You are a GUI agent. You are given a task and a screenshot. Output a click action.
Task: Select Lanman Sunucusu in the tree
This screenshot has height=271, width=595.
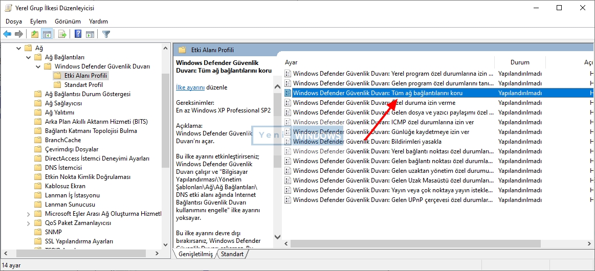coord(70,205)
